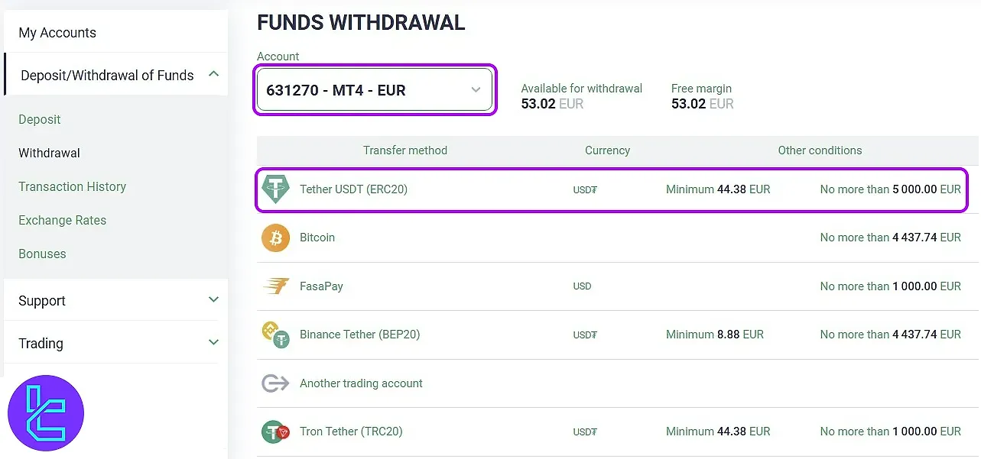Click the blue logo badge in corner
The image size is (981, 459).
point(46,413)
